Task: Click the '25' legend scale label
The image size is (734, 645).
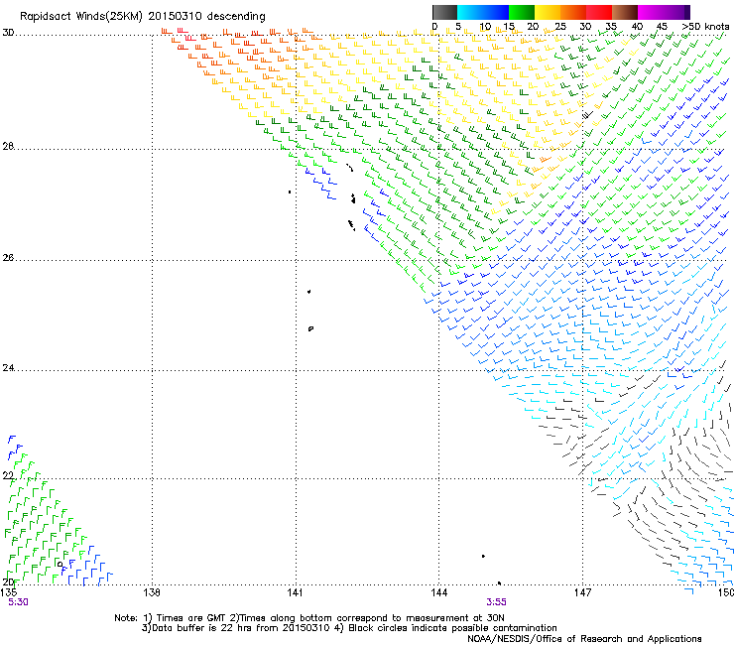Action: [560, 26]
